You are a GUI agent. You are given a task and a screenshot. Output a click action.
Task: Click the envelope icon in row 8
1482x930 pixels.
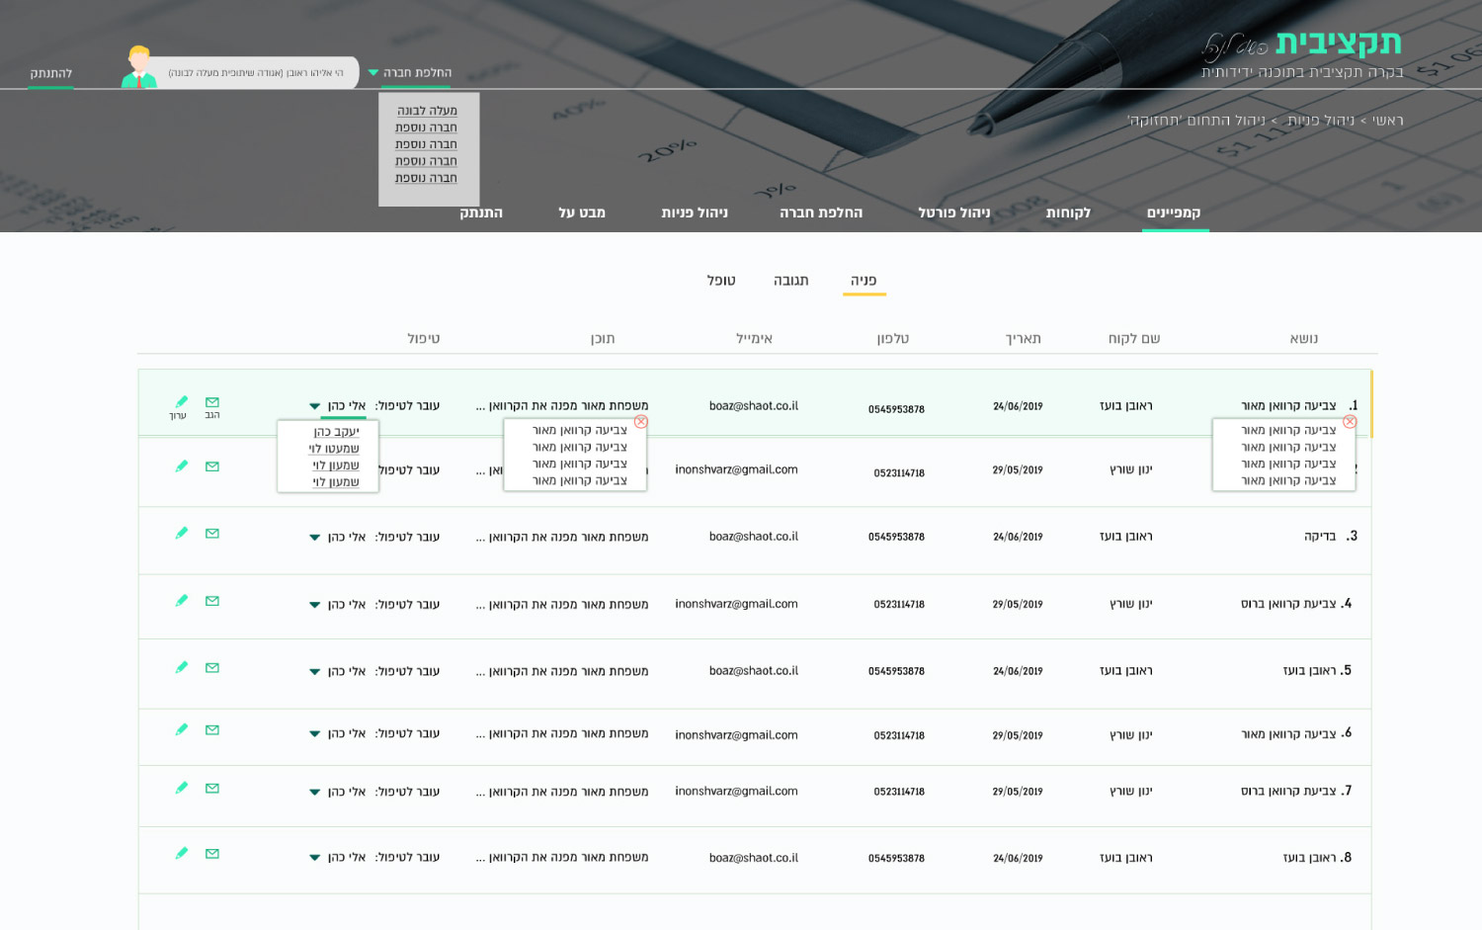point(212,854)
